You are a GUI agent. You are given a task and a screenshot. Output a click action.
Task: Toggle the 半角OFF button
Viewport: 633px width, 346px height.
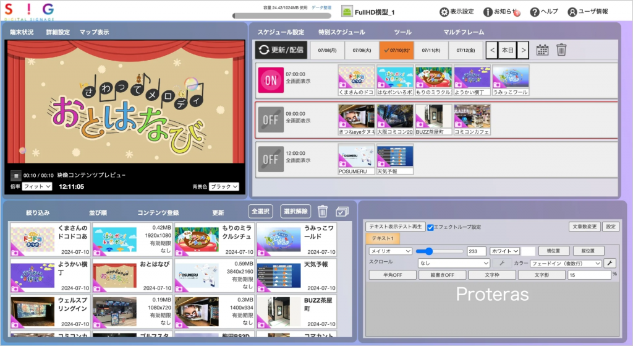point(393,275)
